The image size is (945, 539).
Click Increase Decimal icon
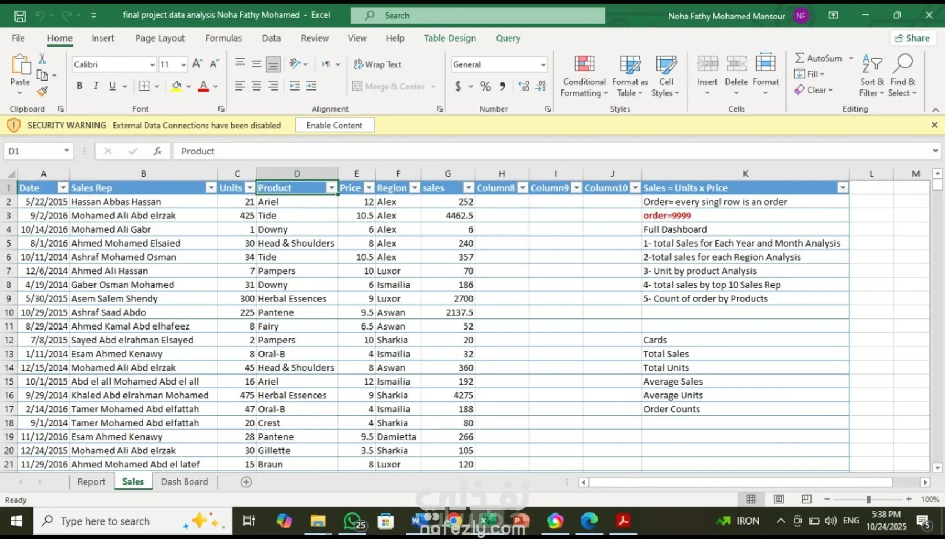[524, 86]
